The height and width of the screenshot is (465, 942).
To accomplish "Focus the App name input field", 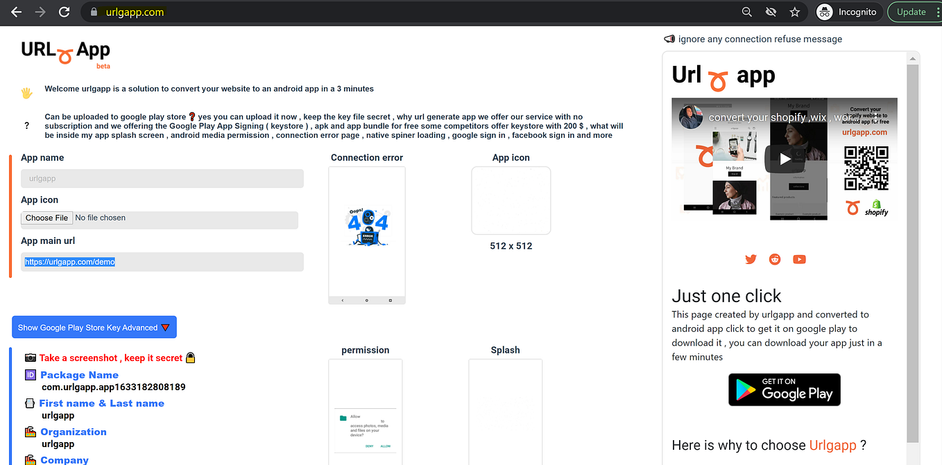I will pyautogui.click(x=162, y=178).
